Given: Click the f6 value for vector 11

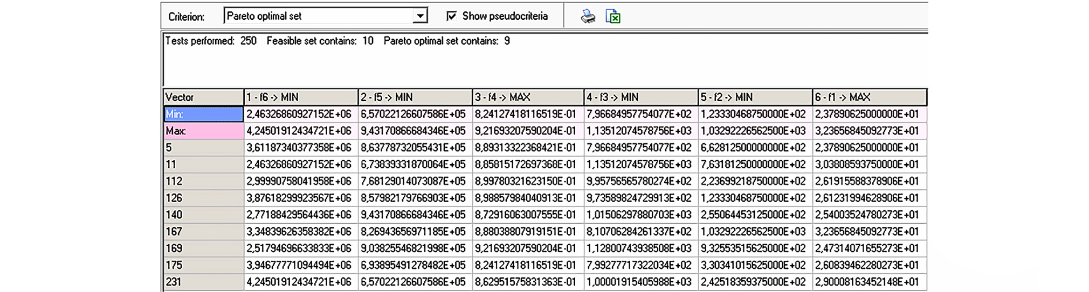Looking at the screenshot, I should 299,165.
